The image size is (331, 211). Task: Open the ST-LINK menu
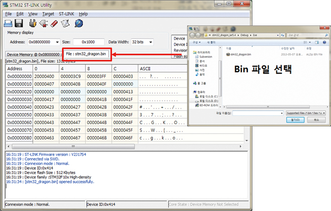(66, 14)
